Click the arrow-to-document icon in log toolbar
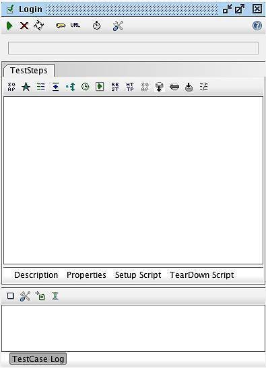 point(40,296)
